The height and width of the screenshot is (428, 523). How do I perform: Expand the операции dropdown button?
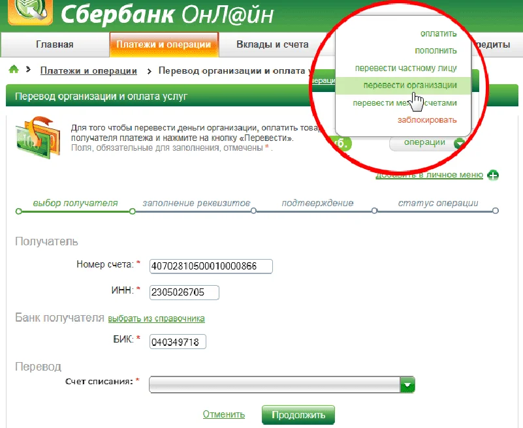point(428,143)
